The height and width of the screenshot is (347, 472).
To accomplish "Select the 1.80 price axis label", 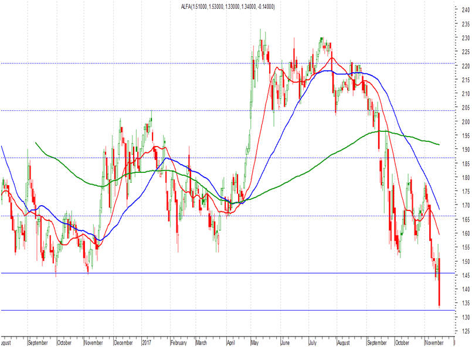I will pos(466,177).
